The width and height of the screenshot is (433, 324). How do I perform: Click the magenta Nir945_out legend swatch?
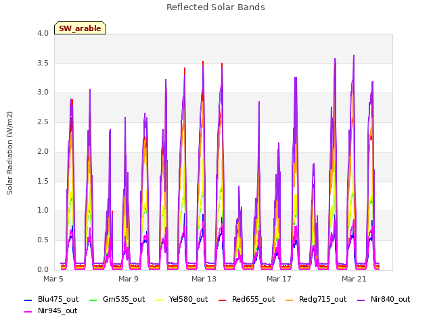pos(28,312)
